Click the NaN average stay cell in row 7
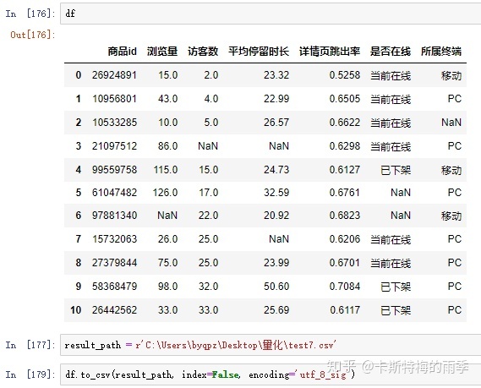 (279, 239)
